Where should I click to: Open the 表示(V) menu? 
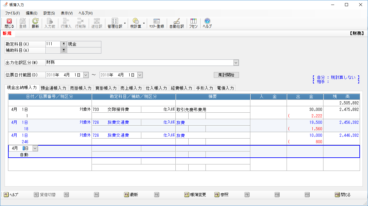click(x=67, y=13)
